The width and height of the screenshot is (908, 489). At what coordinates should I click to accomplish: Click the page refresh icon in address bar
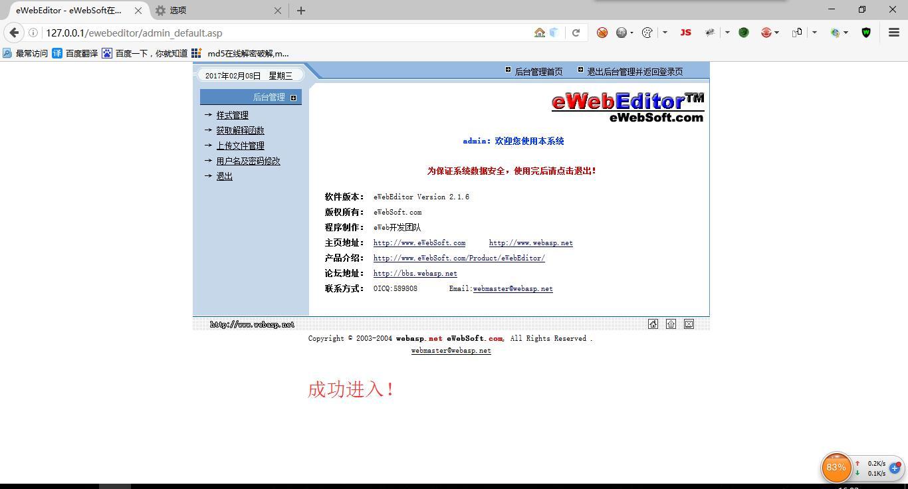[576, 32]
